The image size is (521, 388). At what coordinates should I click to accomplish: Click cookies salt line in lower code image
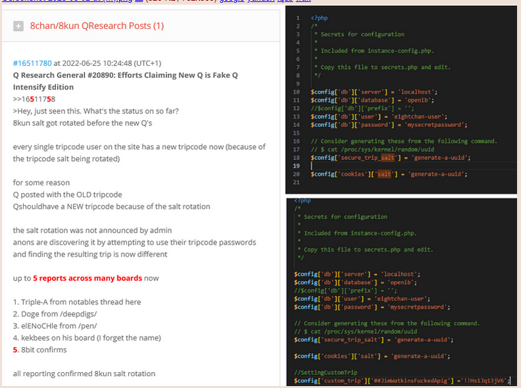point(372,356)
